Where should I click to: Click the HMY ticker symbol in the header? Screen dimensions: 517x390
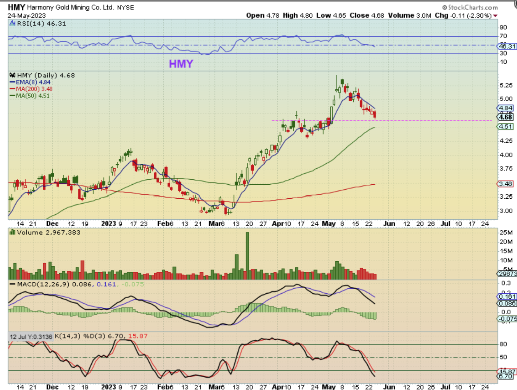(x=16, y=7)
